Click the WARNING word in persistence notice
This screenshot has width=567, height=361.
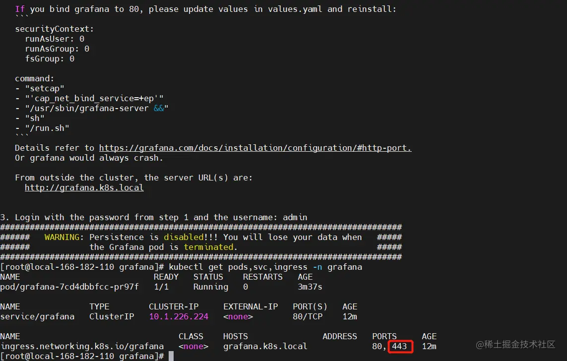[x=62, y=237]
